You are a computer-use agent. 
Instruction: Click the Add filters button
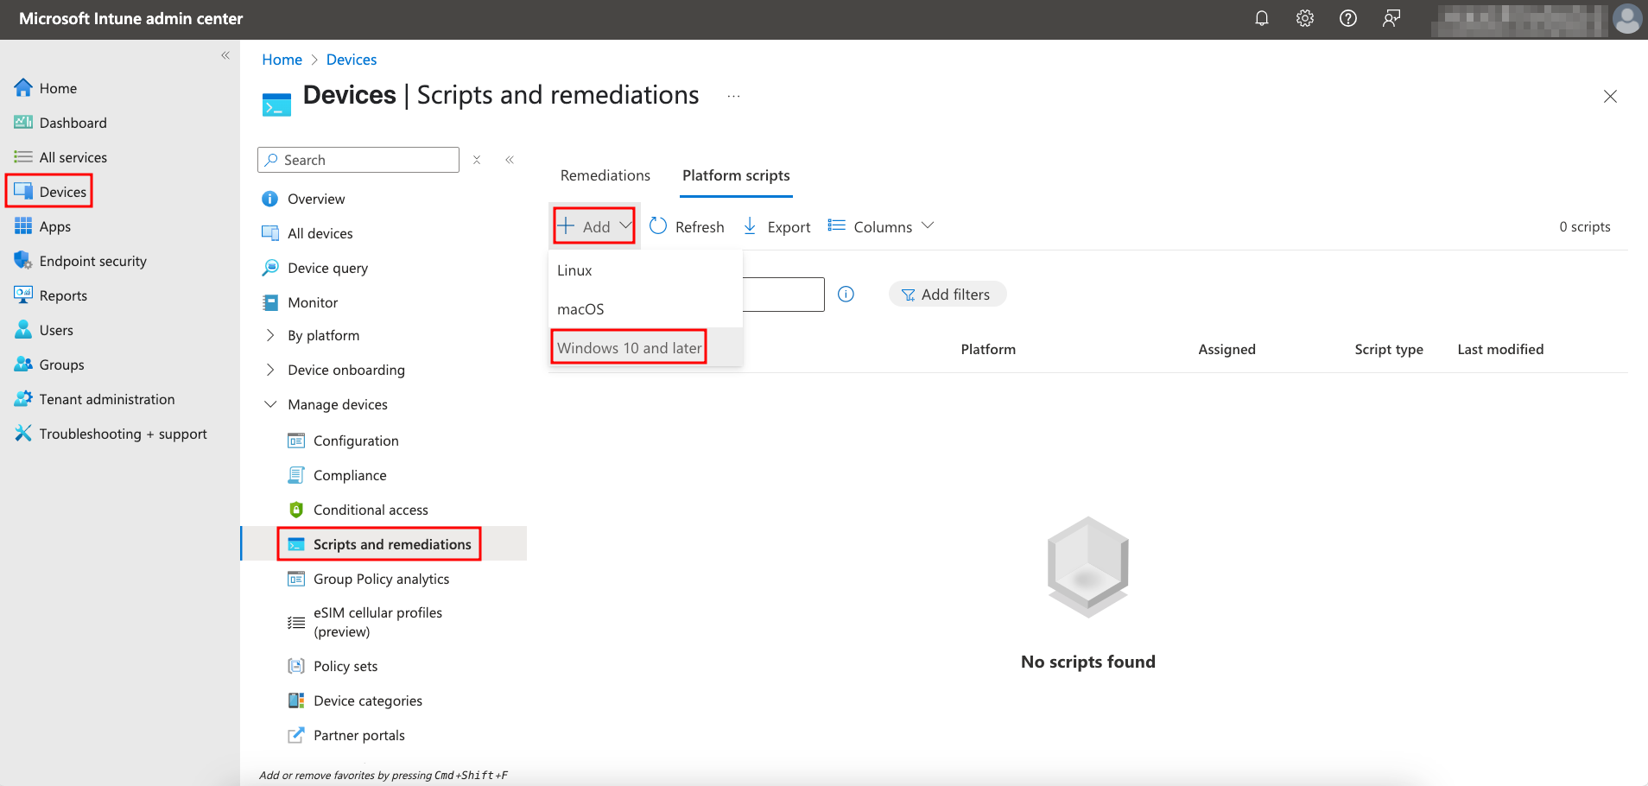[947, 295]
